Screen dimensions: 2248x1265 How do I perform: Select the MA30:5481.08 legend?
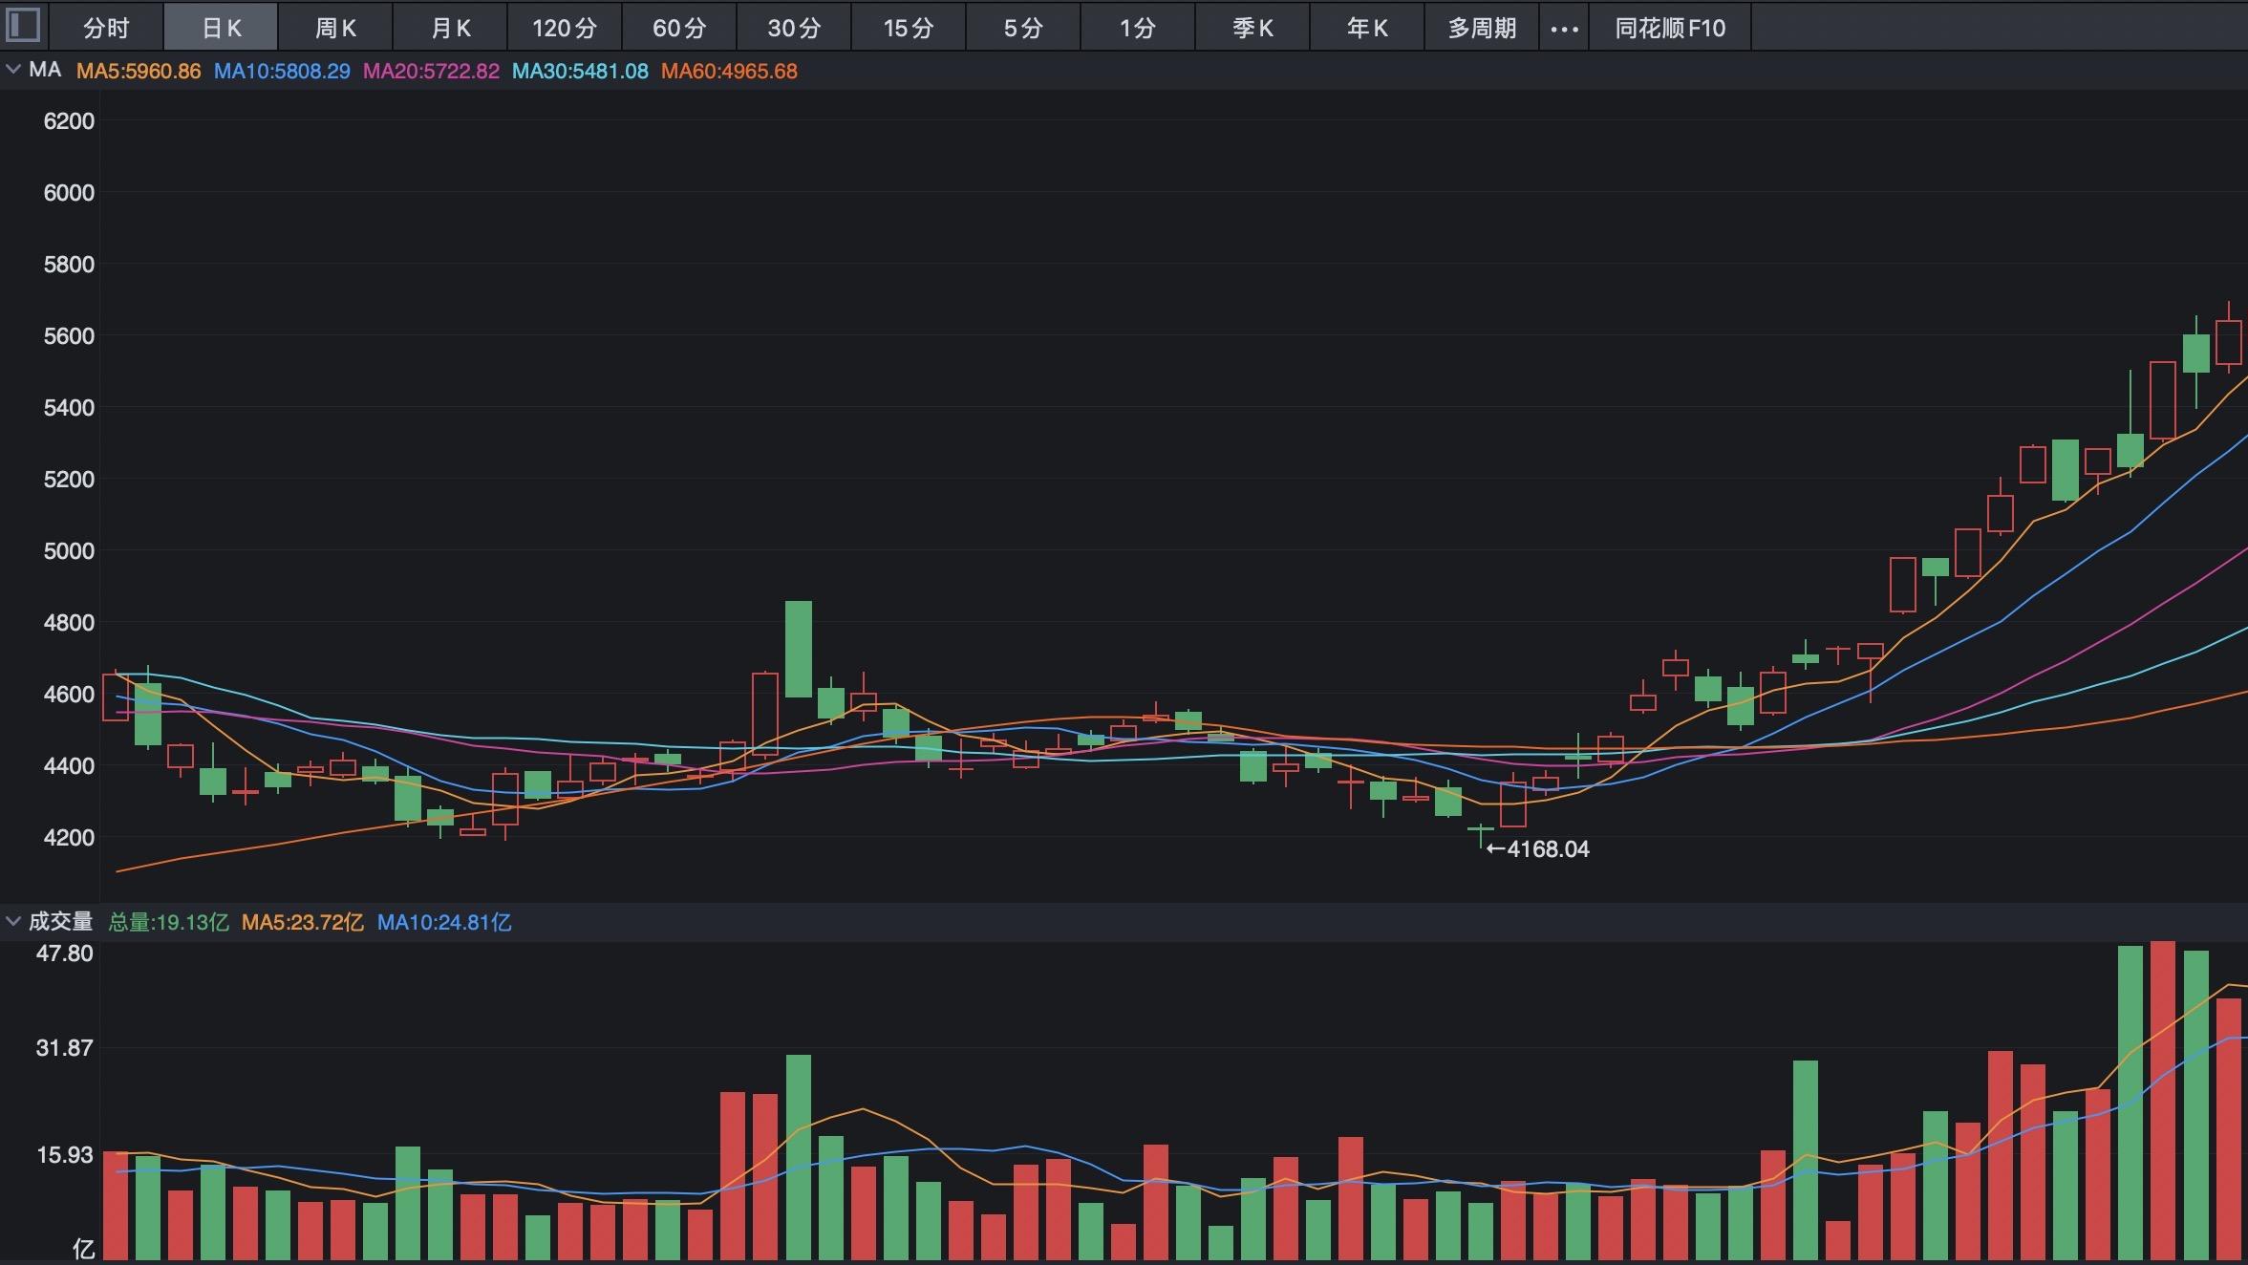click(580, 71)
